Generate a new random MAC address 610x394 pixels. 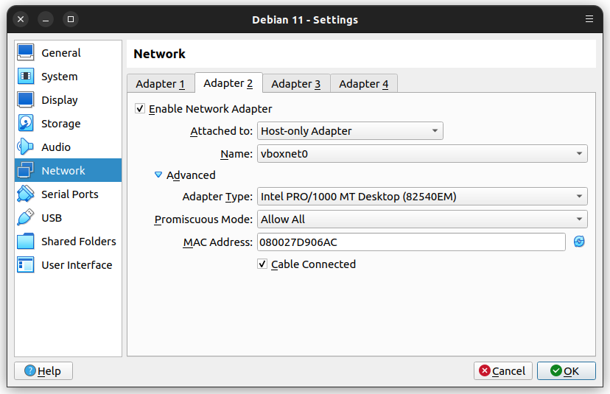579,242
